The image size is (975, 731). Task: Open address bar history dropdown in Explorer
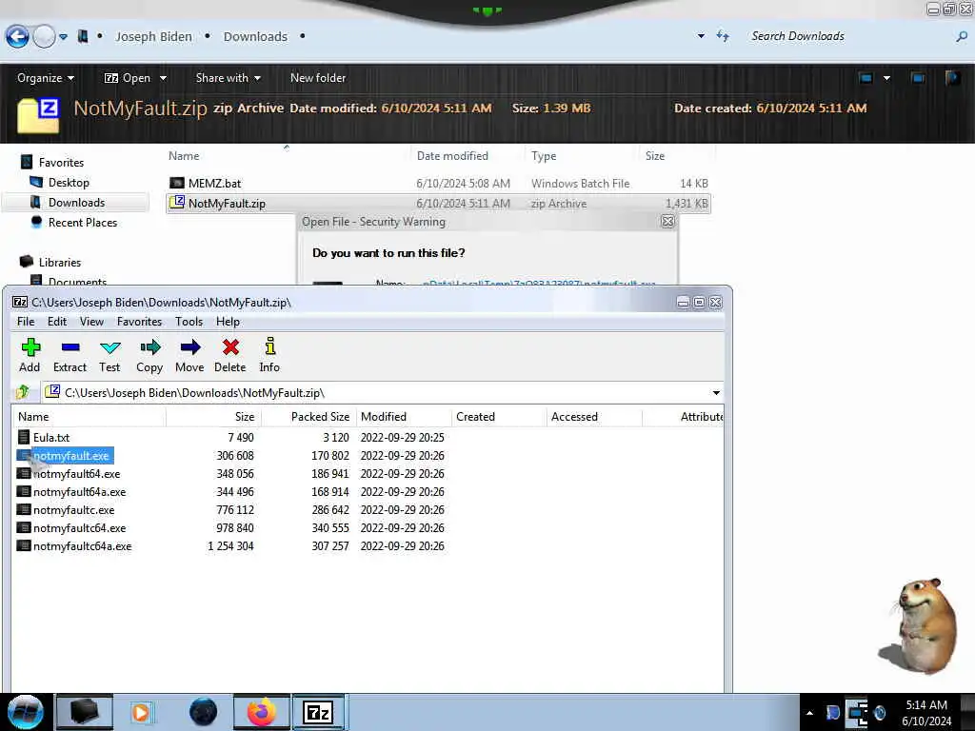click(x=701, y=36)
